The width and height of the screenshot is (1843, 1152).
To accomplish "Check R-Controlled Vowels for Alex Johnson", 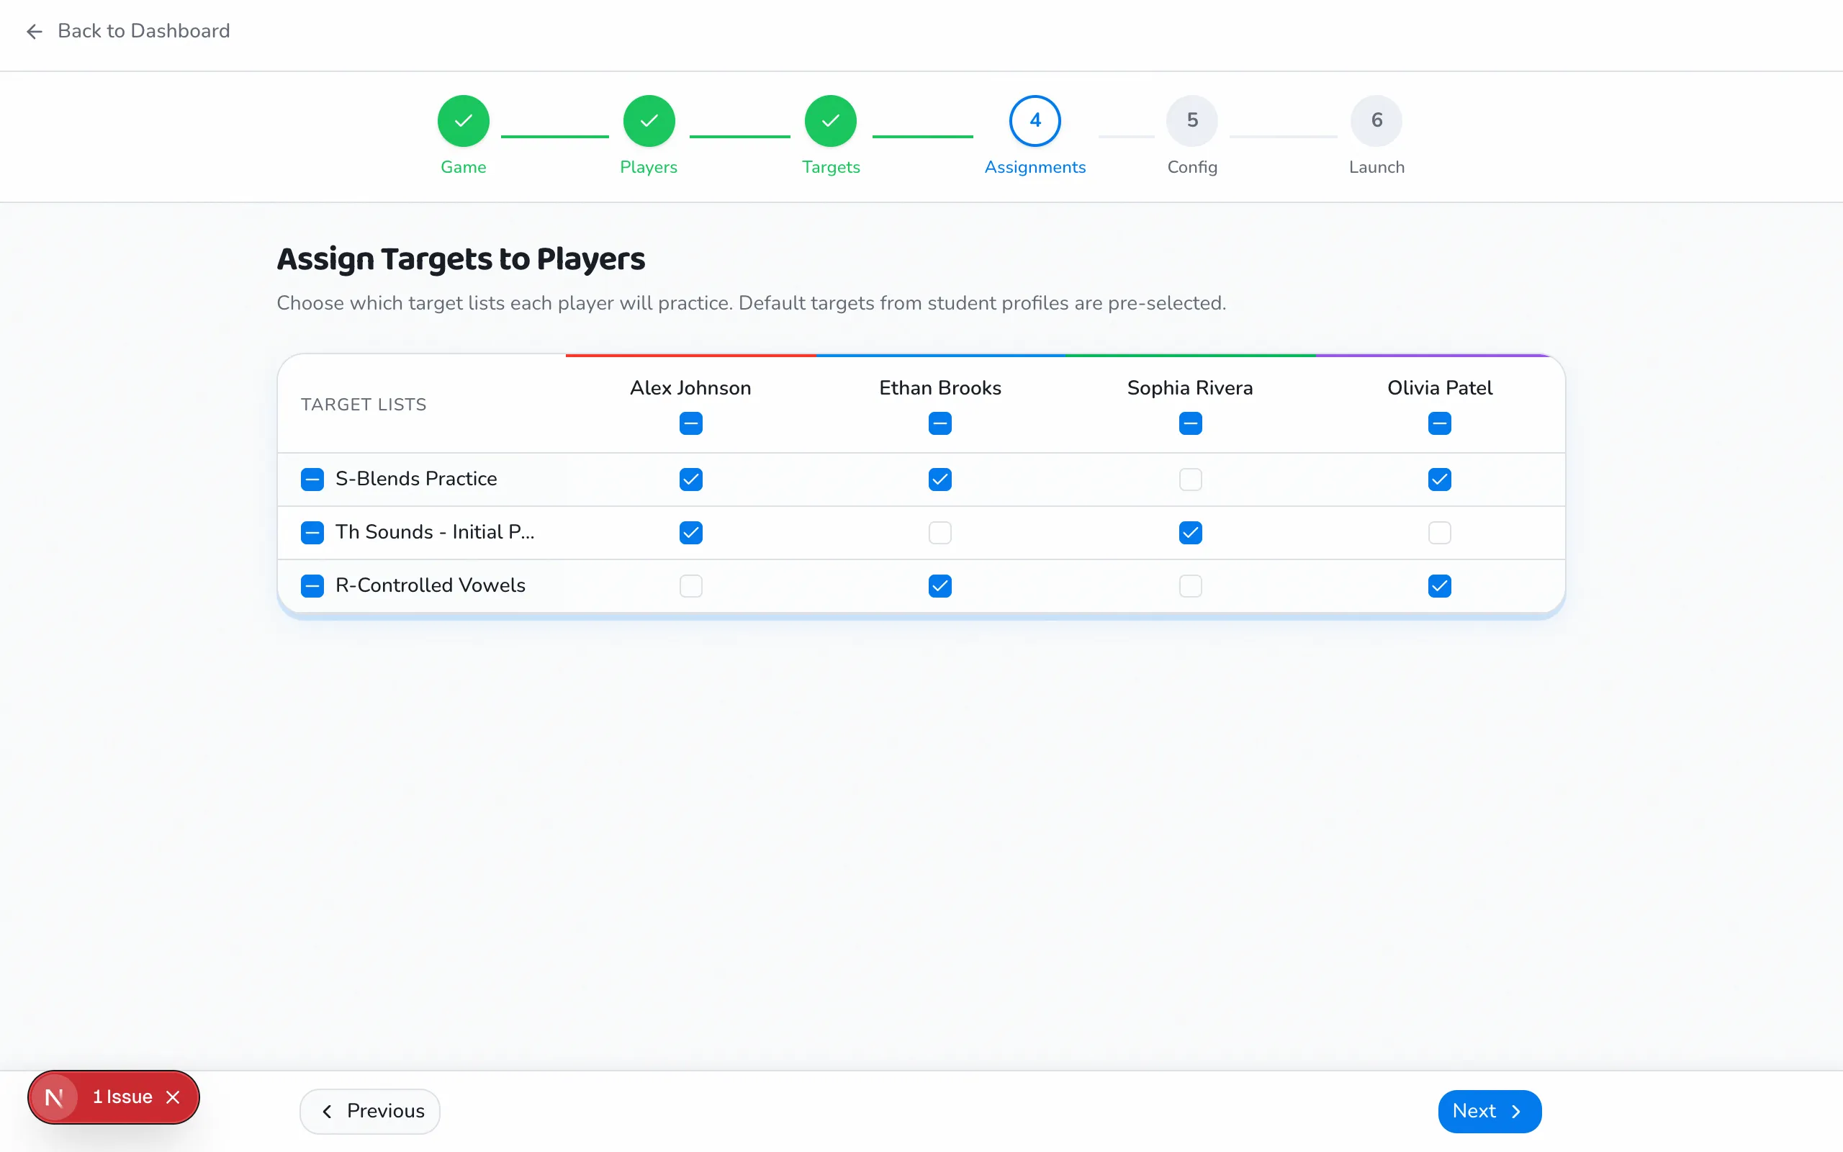I will click(690, 586).
